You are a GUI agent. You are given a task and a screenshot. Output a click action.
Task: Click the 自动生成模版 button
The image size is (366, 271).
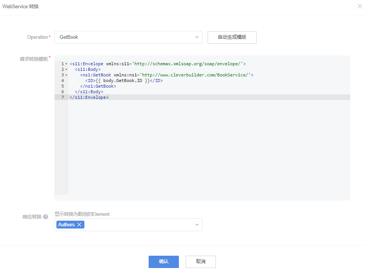[x=232, y=37]
